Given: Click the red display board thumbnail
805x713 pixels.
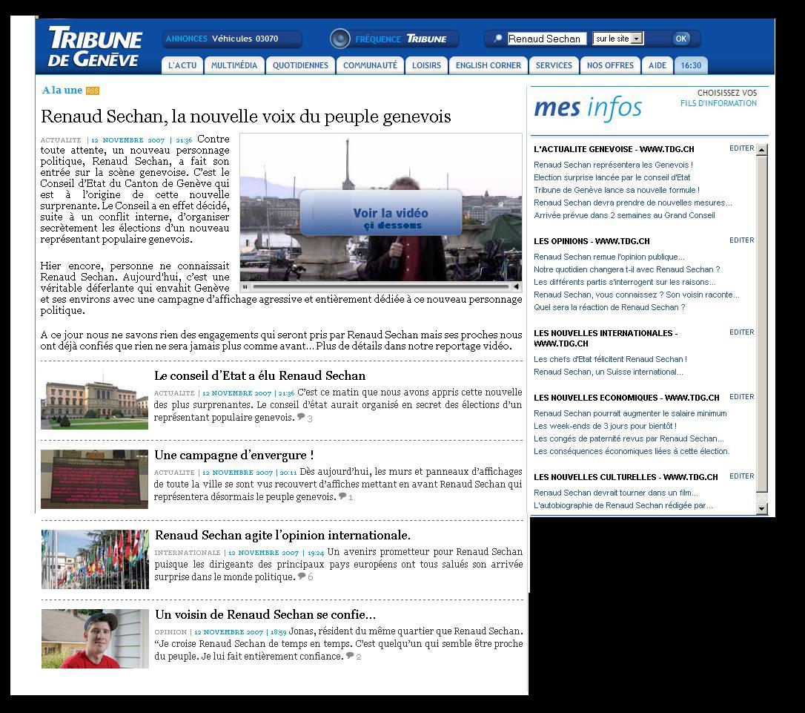Looking at the screenshot, I should click(94, 479).
